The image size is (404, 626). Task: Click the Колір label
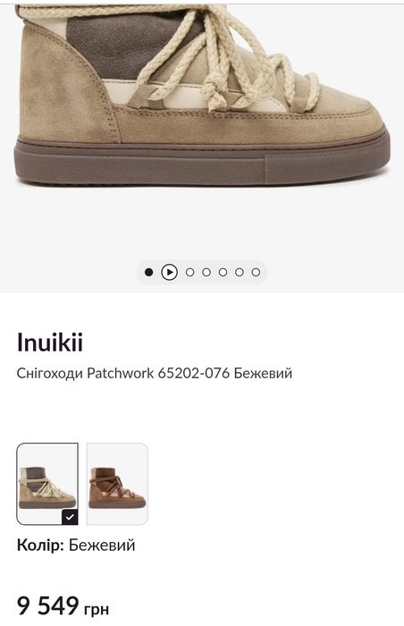pos(40,545)
